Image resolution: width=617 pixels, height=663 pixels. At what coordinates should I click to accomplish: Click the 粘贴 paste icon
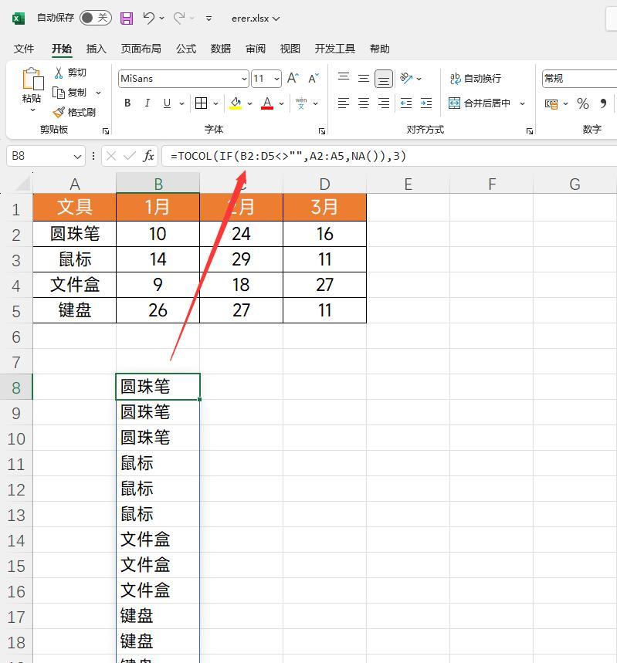[32, 79]
